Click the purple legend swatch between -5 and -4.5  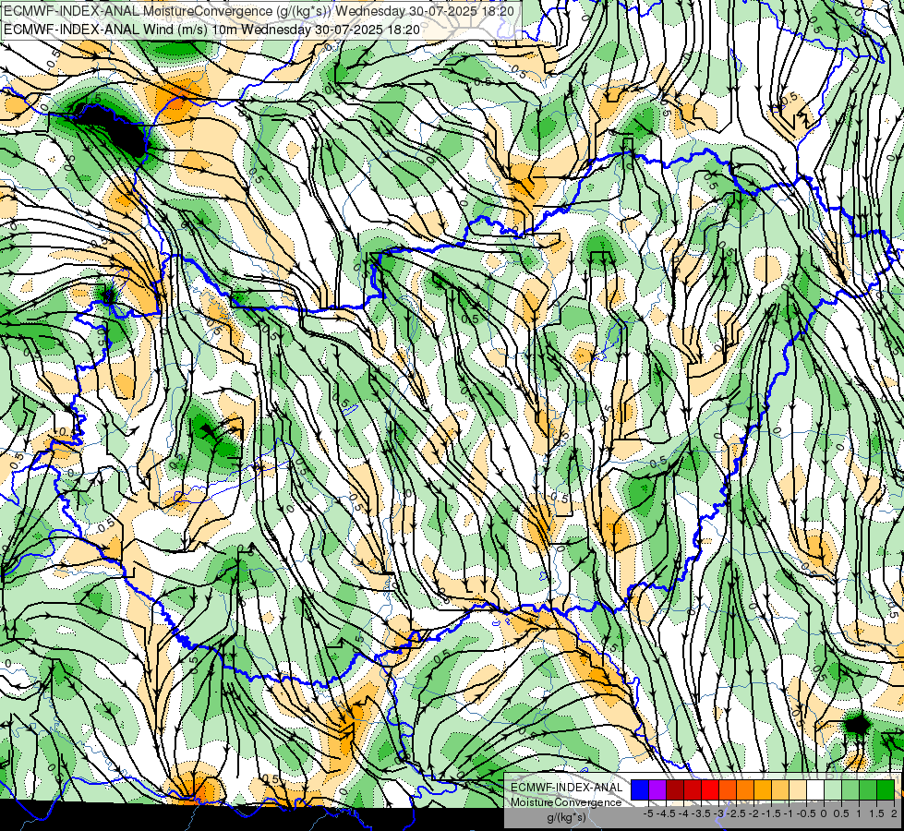pos(657,789)
